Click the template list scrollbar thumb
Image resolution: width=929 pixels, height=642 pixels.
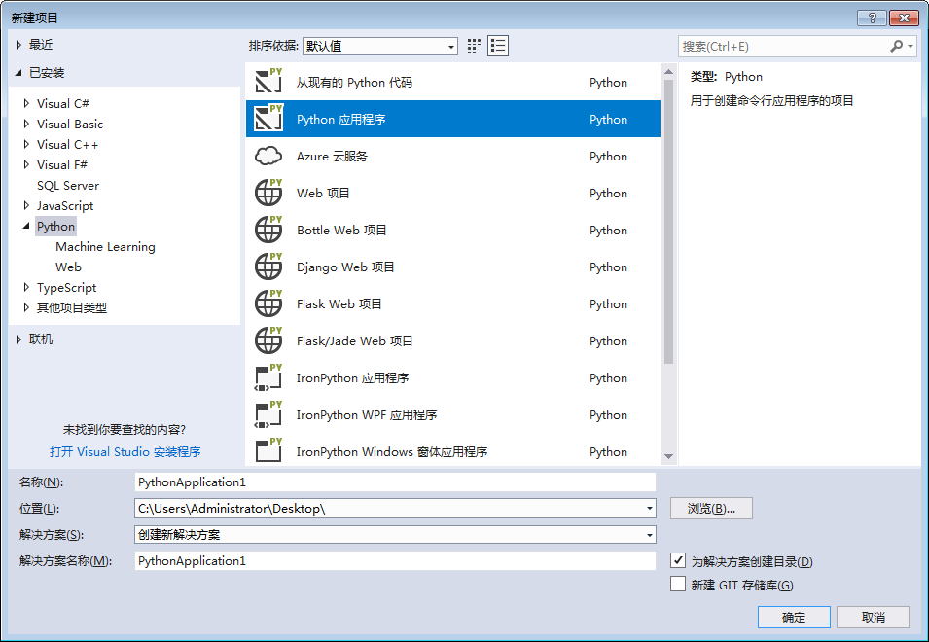[x=669, y=222]
